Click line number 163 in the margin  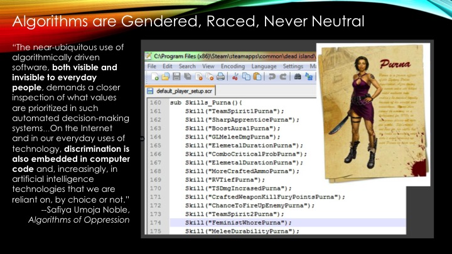(156, 128)
